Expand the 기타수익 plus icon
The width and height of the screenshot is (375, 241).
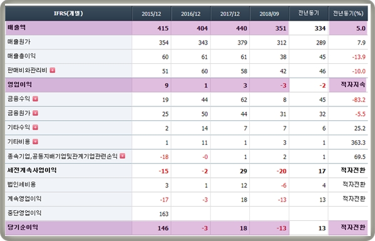(x=35, y=128)
